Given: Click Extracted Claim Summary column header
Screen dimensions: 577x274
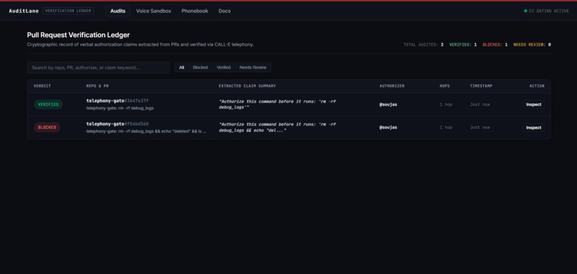Looking at the screenshot, I should tap(247, 86).
